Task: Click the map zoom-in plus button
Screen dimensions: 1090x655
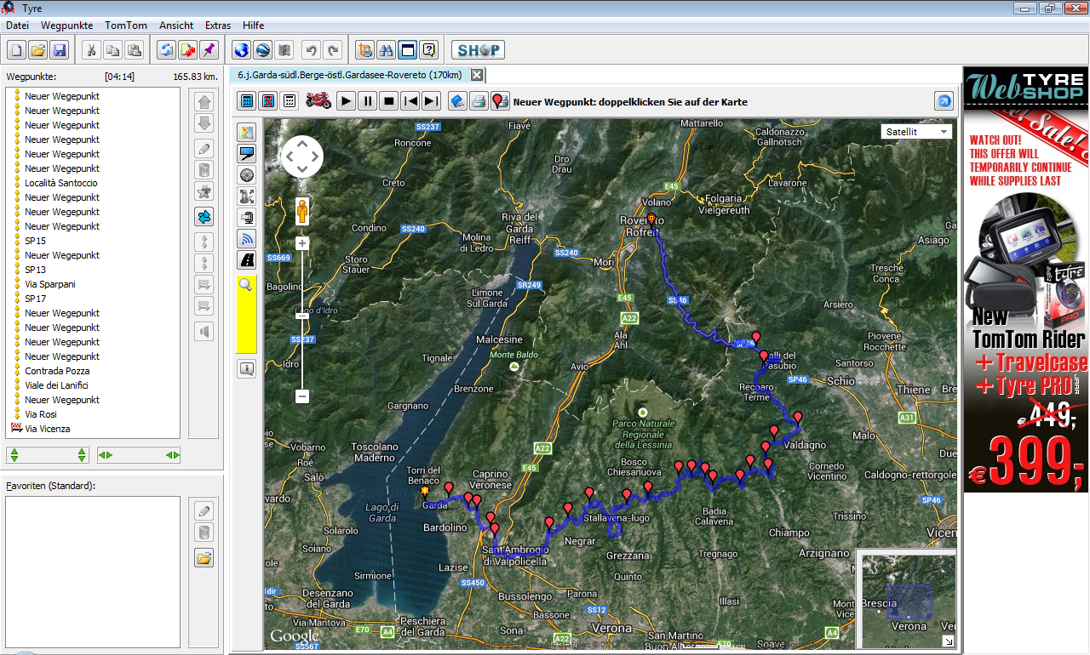Action: coord(302,243)
